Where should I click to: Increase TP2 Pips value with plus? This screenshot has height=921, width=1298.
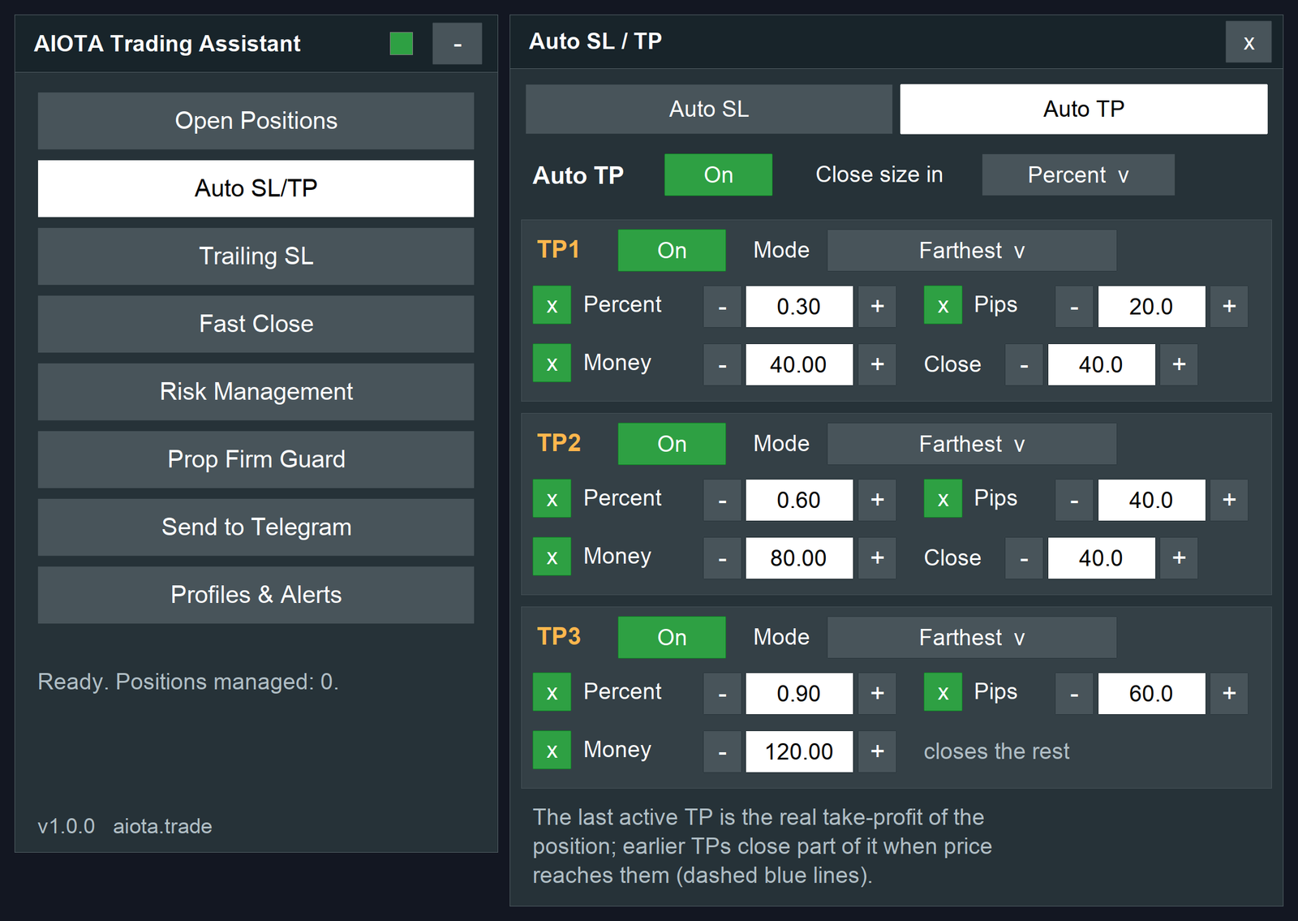(1229, 500)
